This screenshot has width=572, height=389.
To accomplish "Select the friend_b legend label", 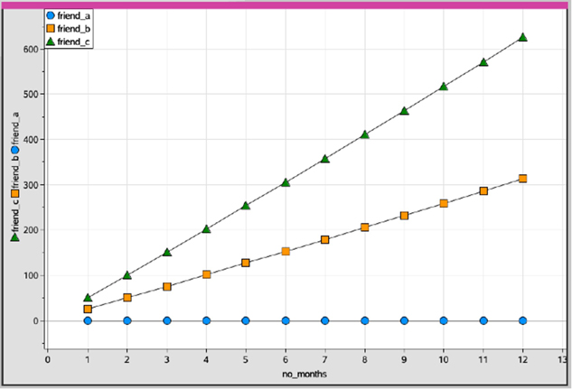I will click(74, 29).
